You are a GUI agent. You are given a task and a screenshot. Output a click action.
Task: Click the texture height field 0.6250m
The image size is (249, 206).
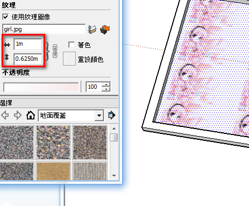(28, 59)
